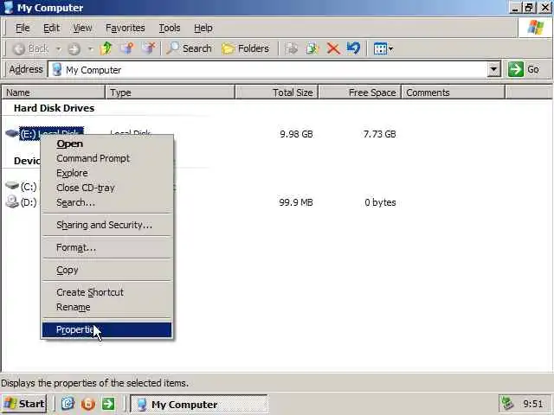Click the 7.73 GB free space cell
The width and height of the screenshot is (554, 415).
pyautogui.click(x=379, y=134)
